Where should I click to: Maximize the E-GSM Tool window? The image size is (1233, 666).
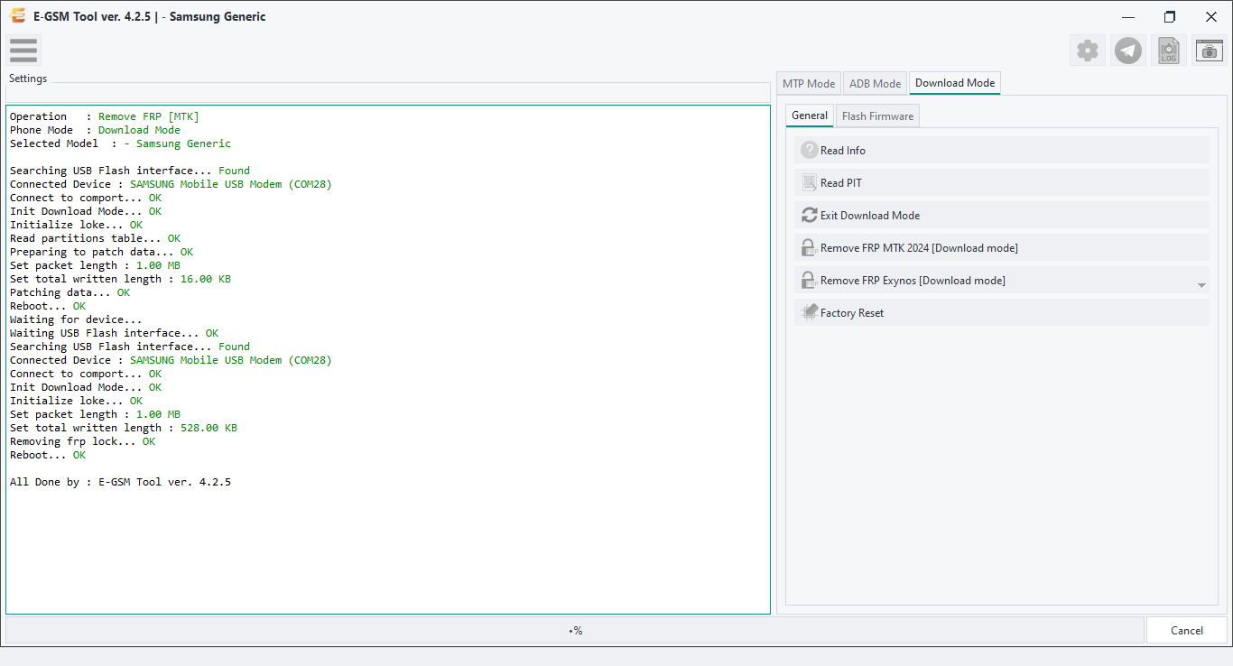click(1170, 16)
